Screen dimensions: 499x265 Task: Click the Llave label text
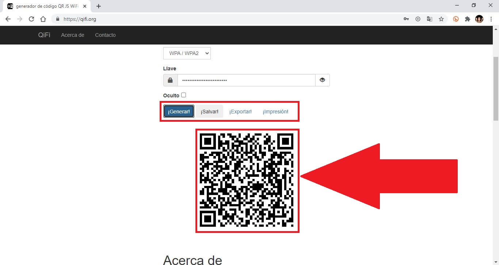pyautogui.click(x=169, y=69)
